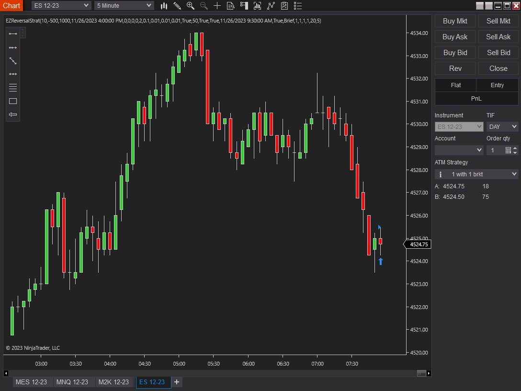Open the data box document-search icon
521x391 pixels.
[231, 6]
